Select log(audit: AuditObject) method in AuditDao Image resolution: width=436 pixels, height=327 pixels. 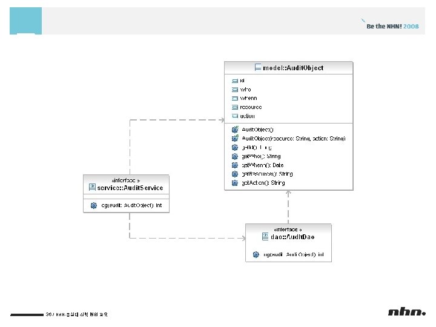tap(293, 254)
